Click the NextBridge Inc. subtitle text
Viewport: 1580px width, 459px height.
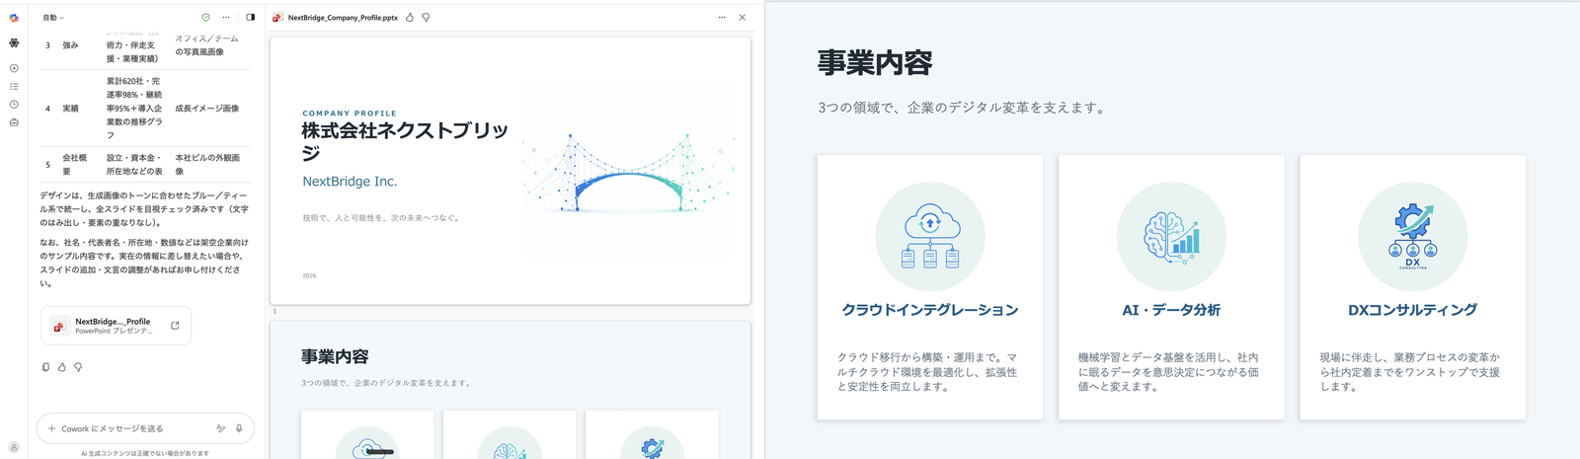coord(350,182)
